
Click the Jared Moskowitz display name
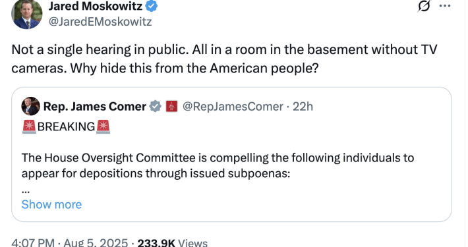click(x=96, y=7)
